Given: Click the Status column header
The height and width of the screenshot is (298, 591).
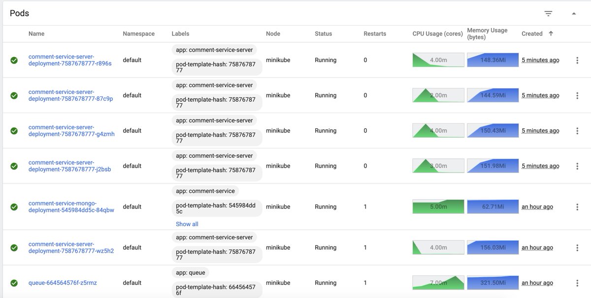Looking at the screenshot, I should [x=324, y=33].
